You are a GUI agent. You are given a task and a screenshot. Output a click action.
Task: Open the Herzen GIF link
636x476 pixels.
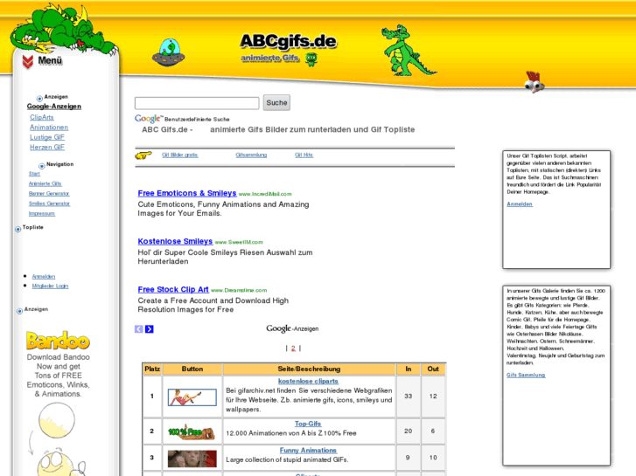tap(47, 147)
